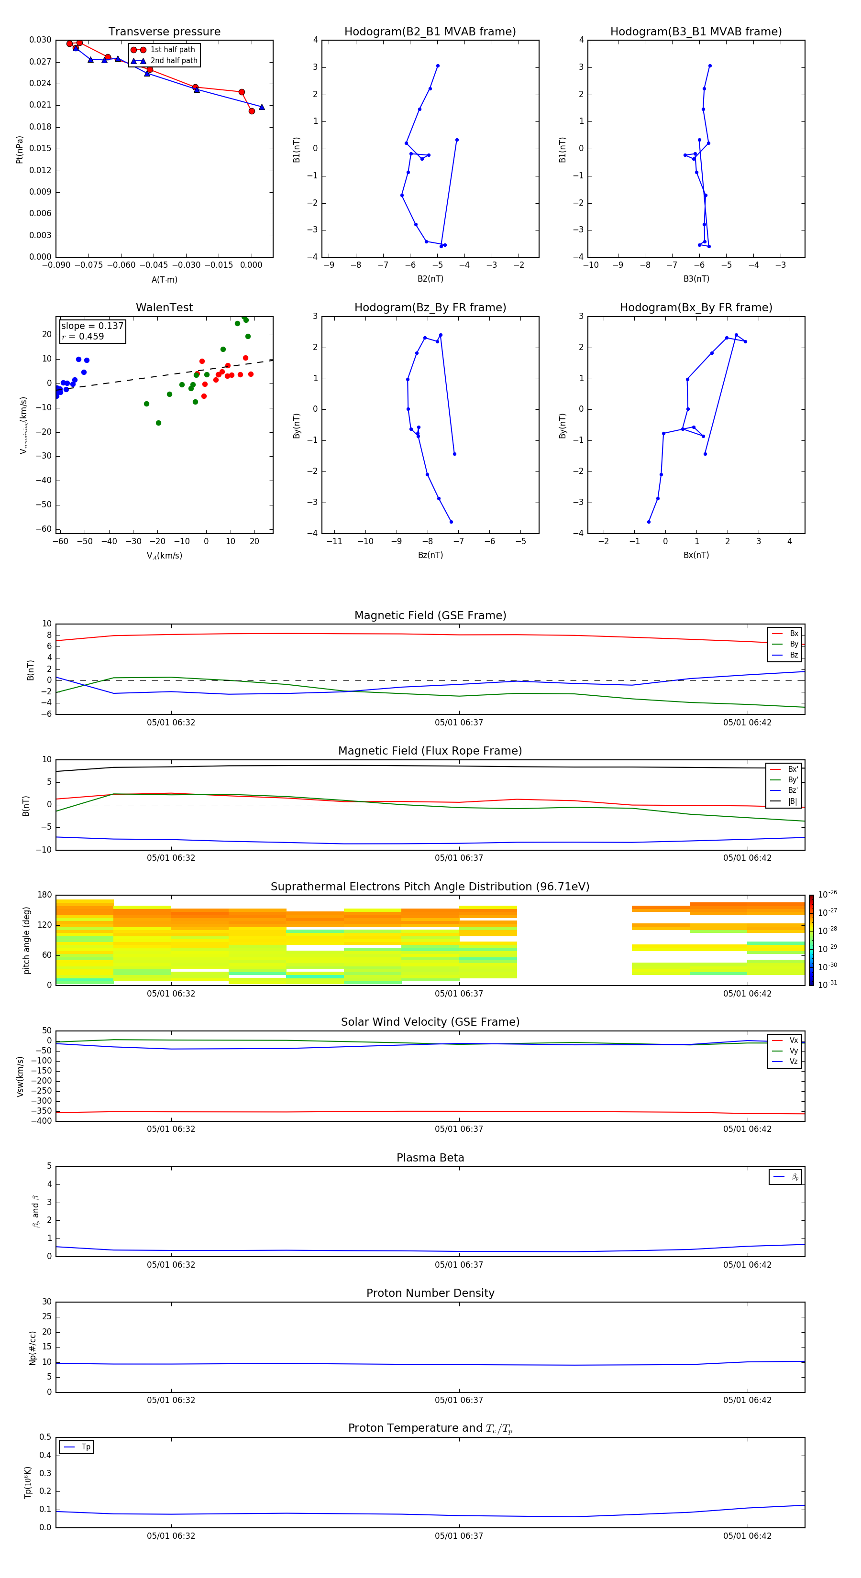Screen dimensions: 861x1578
Task: Click the 'B3(nT)' x-axis label
Action: point(696,279)
